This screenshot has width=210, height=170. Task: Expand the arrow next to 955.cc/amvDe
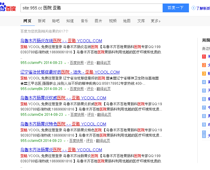point(66,115)
